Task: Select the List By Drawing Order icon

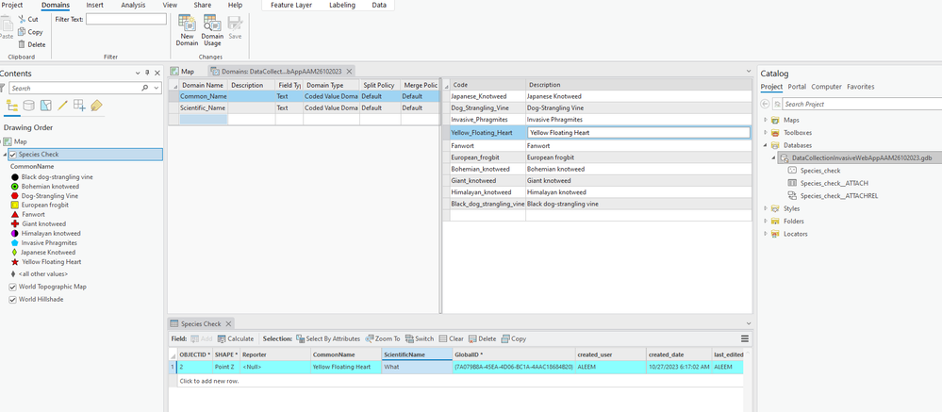Action: [x=12, y=106]
